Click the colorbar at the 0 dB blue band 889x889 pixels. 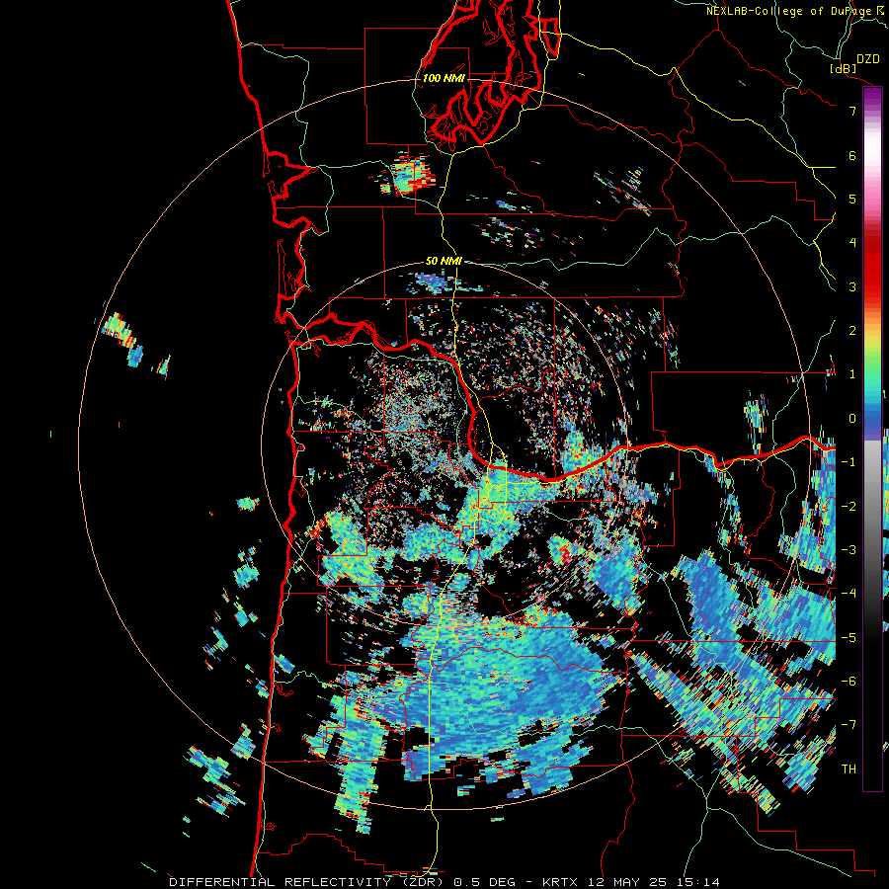872,419
